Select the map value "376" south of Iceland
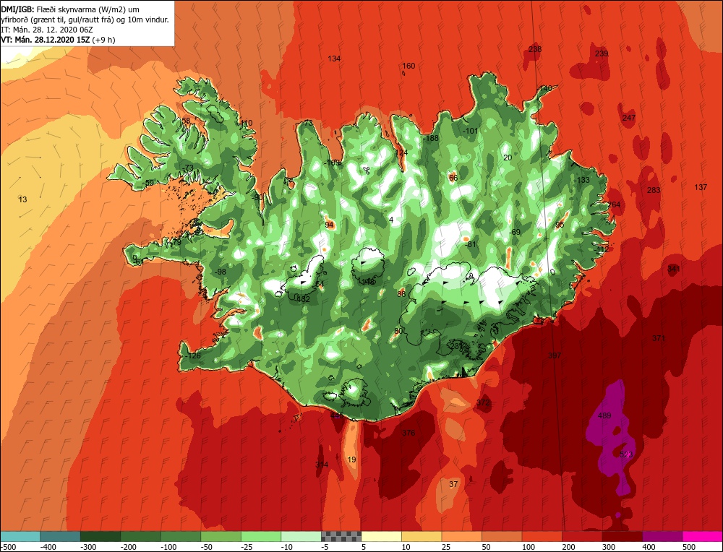 click(408, 433)
